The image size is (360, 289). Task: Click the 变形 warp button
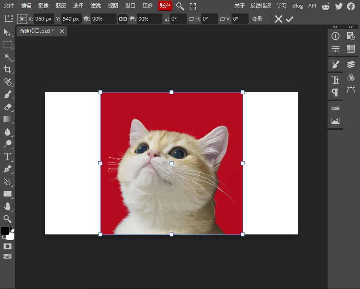pyautogui.click(x=257, y=19)
